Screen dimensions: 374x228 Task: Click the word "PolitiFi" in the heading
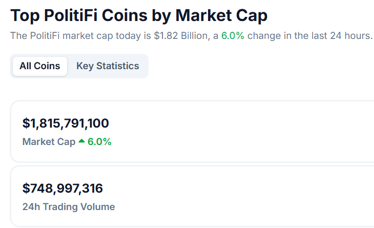(x=71, y=15)
